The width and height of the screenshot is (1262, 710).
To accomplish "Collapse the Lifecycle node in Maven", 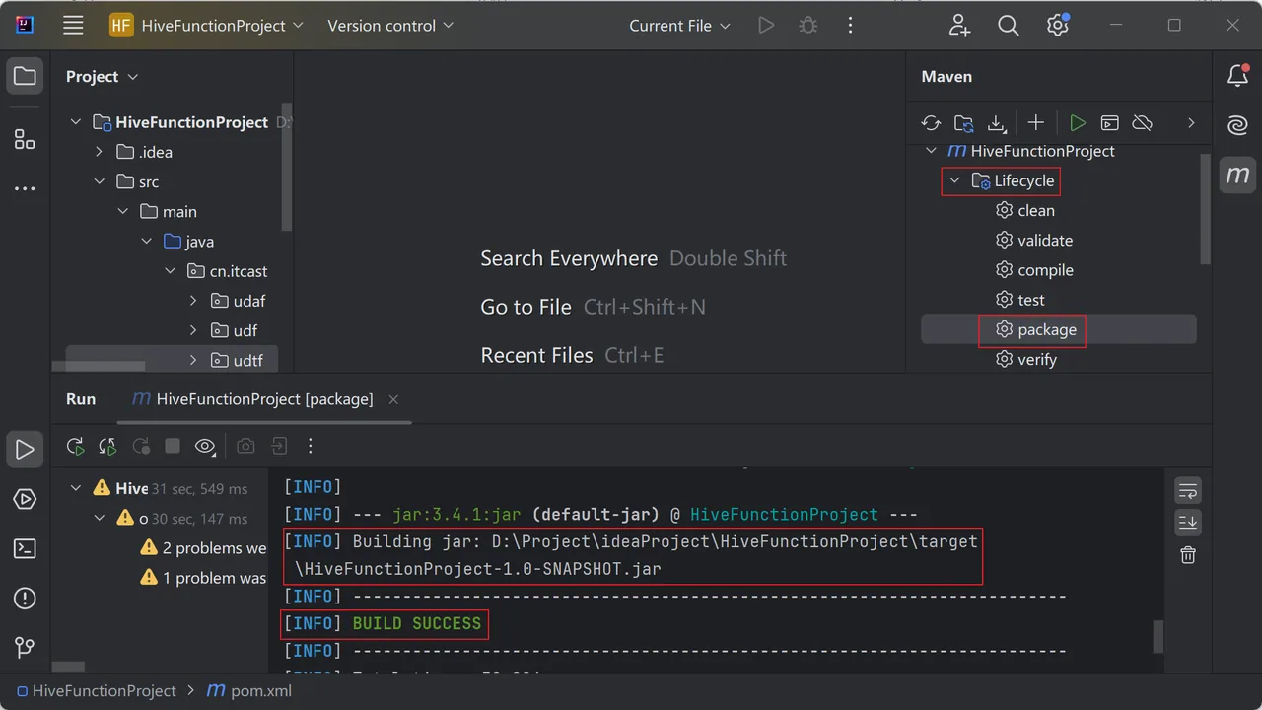I will point(954,180).
